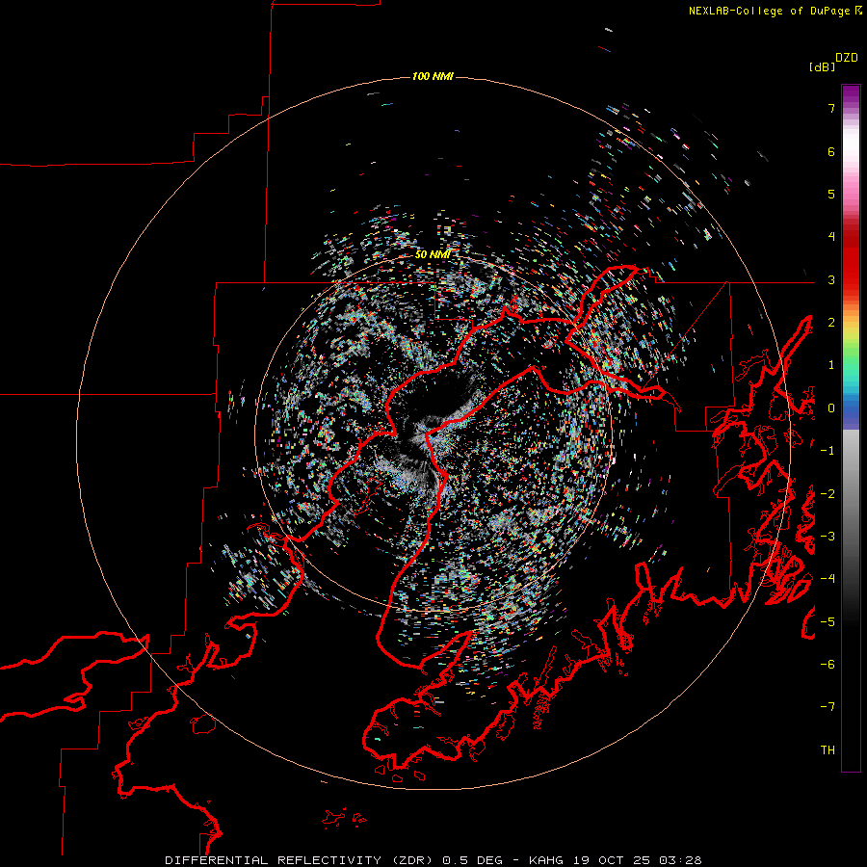The height and width of the screenshot is (867, 867).
Task: Click the -6 dB tick label
Action: (828, 665)
